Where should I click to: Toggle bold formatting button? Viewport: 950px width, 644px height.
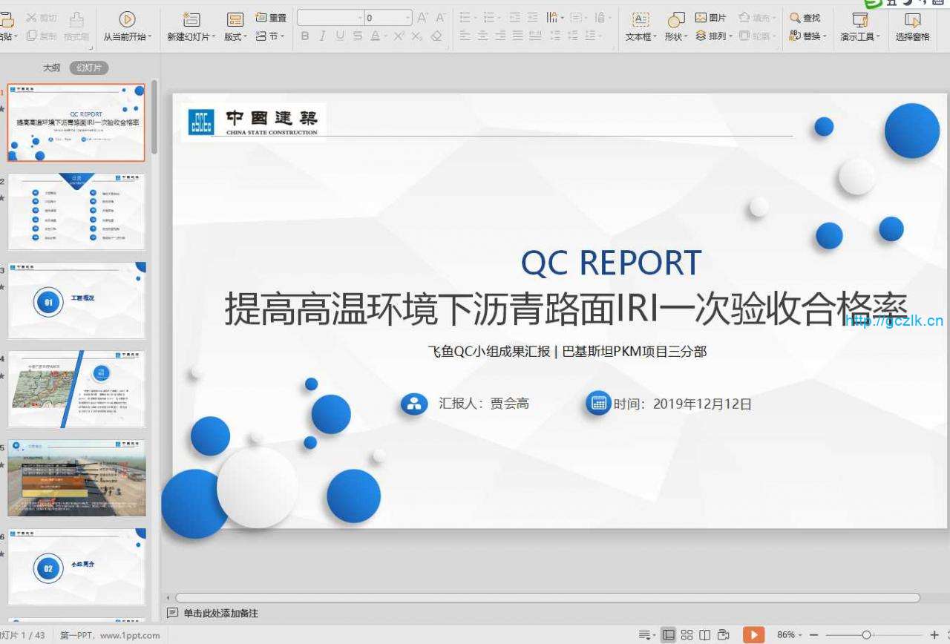pyautogui.click(x=304, y=36)
